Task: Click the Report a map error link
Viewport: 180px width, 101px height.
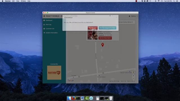Action: click(x=131, y=81)
